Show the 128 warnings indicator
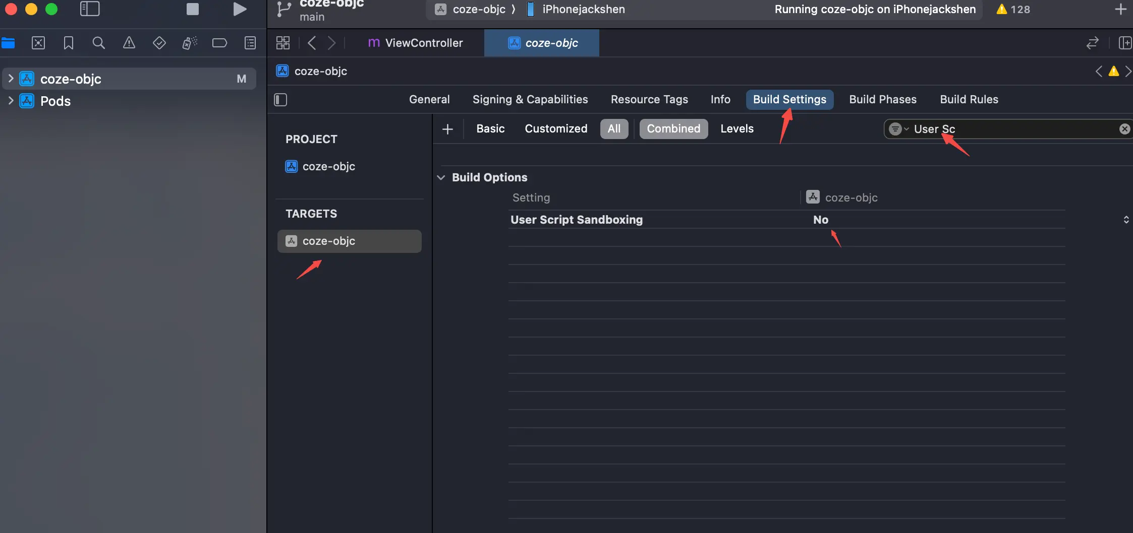 1013,10
